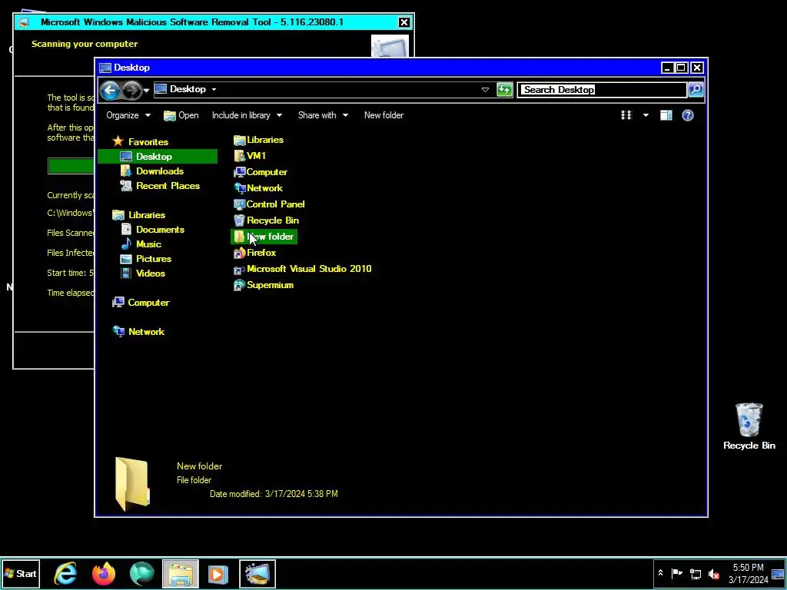787x590 pixels.
Task: Open Downloads in the navigation pane
Action: click(152, 171)
